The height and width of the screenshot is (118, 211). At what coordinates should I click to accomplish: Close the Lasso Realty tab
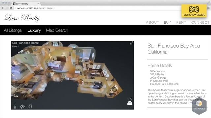(x=38, y=4)
